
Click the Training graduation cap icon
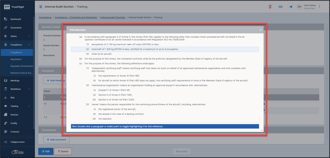pyautogui.click(x=6, y=106)
